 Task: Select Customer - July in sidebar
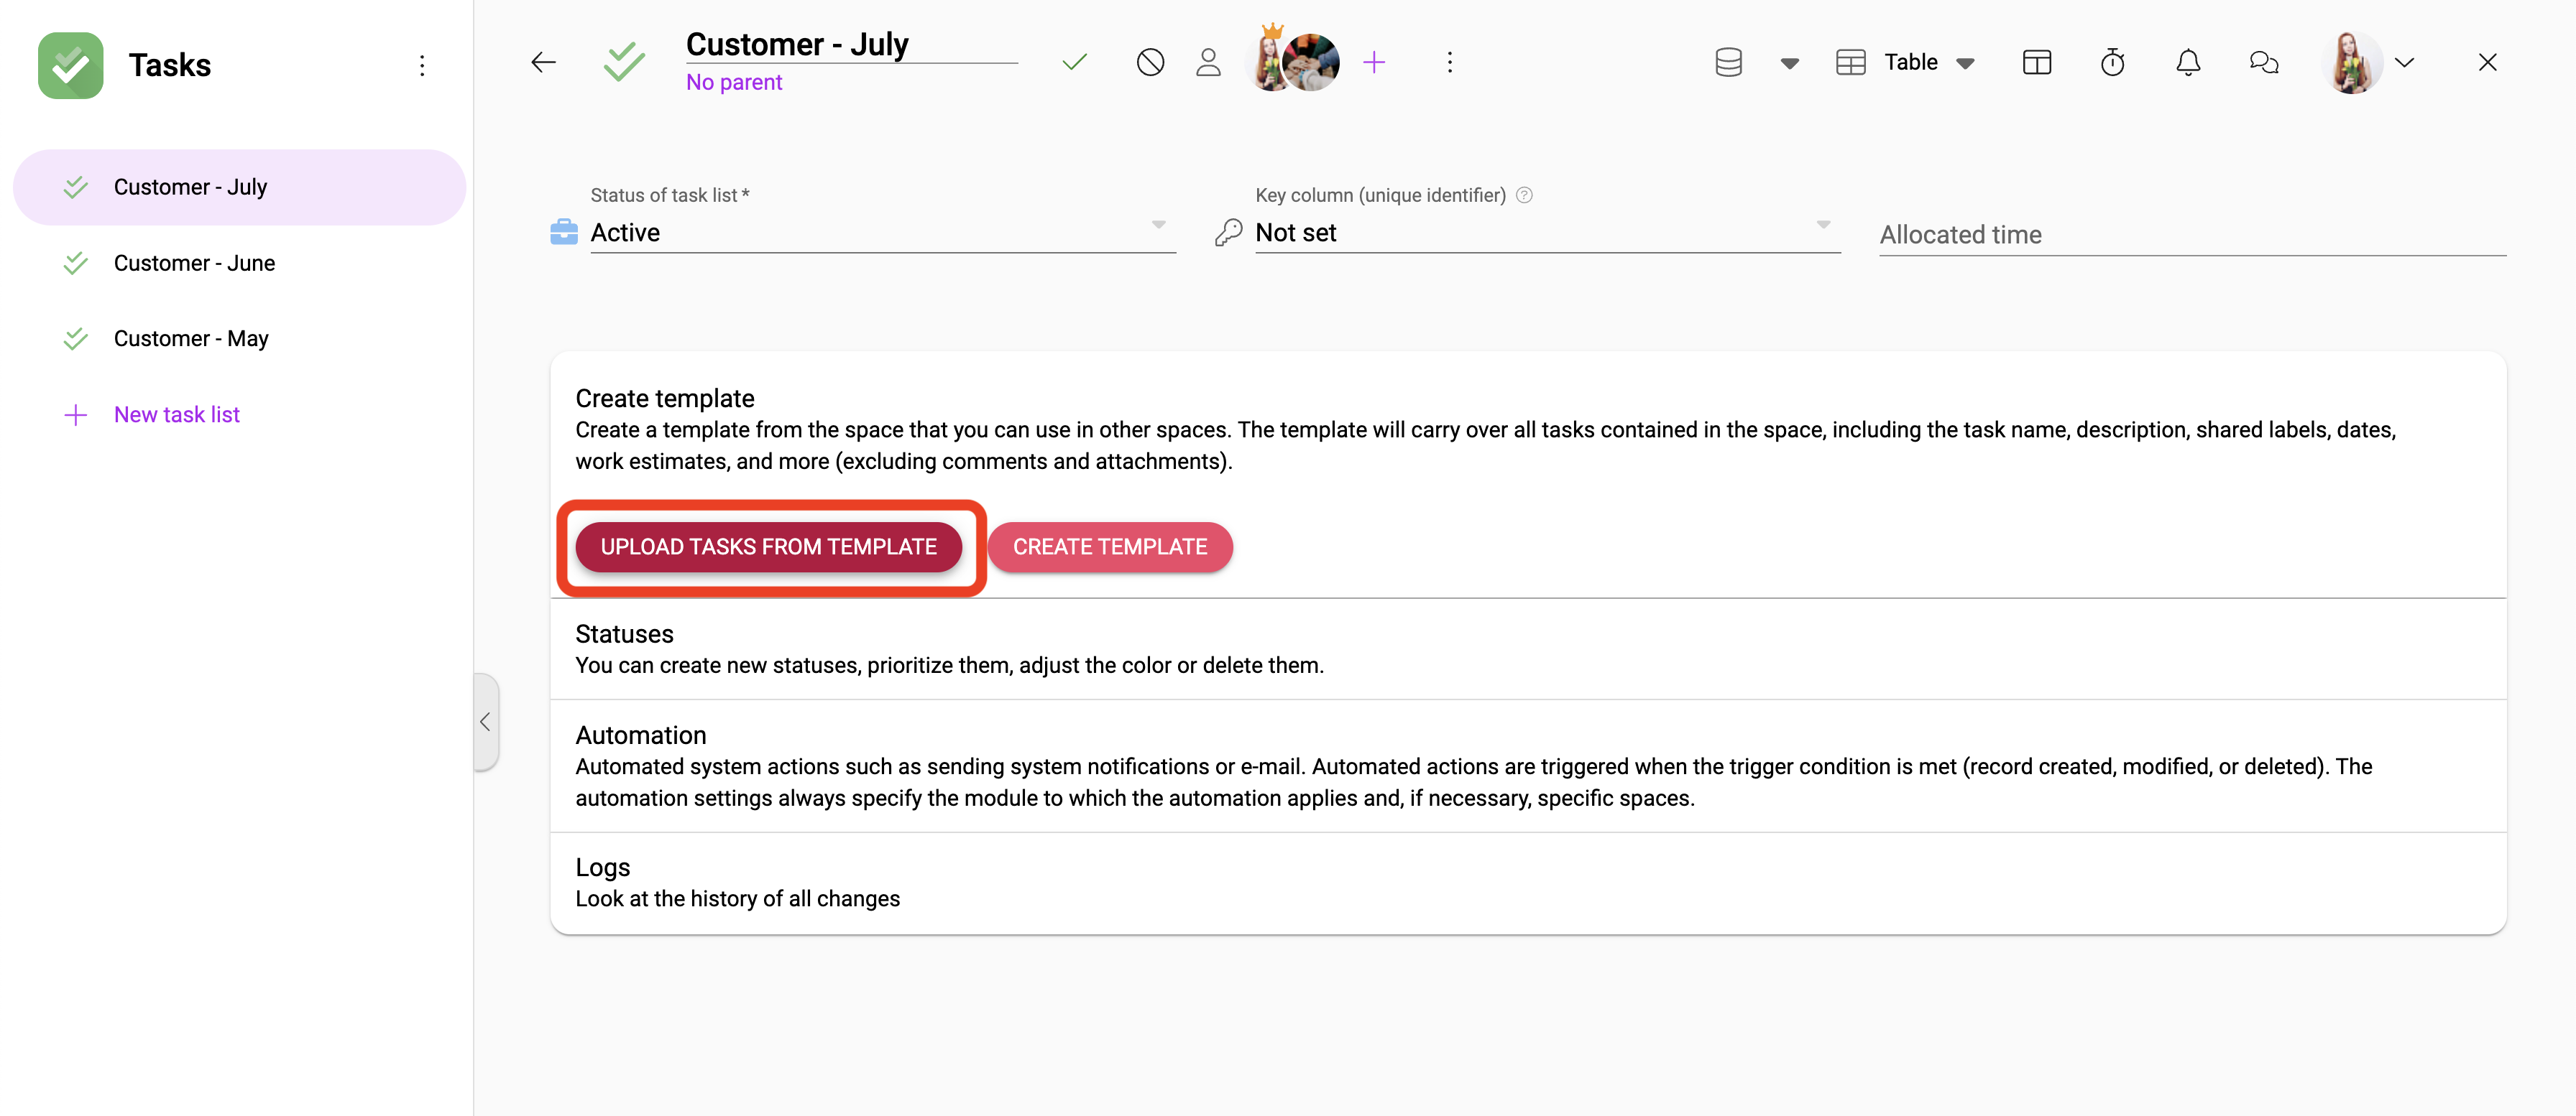click(239, 187)
